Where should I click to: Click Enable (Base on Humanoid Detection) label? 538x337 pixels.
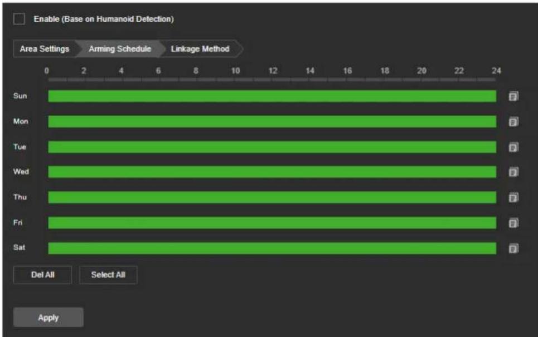pos(104,19)
